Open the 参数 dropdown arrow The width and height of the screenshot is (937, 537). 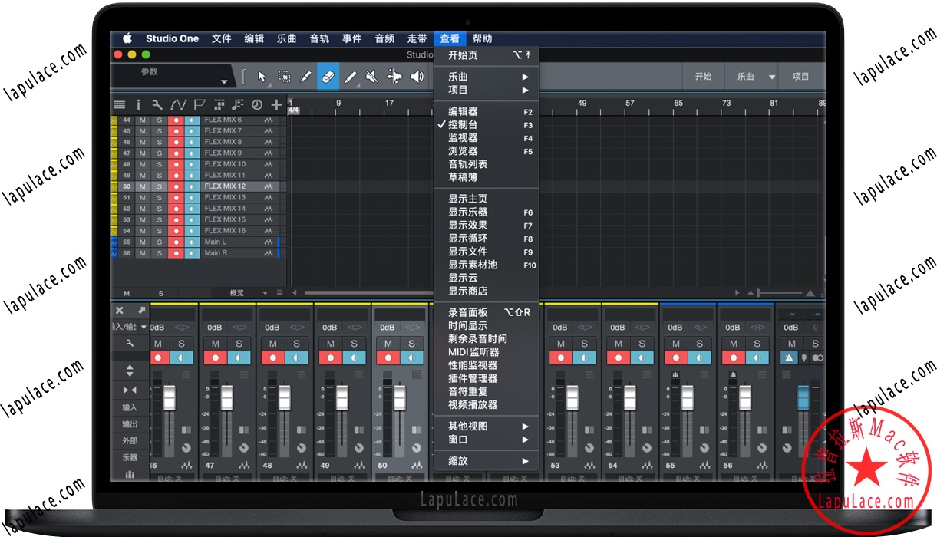[224, 82]
